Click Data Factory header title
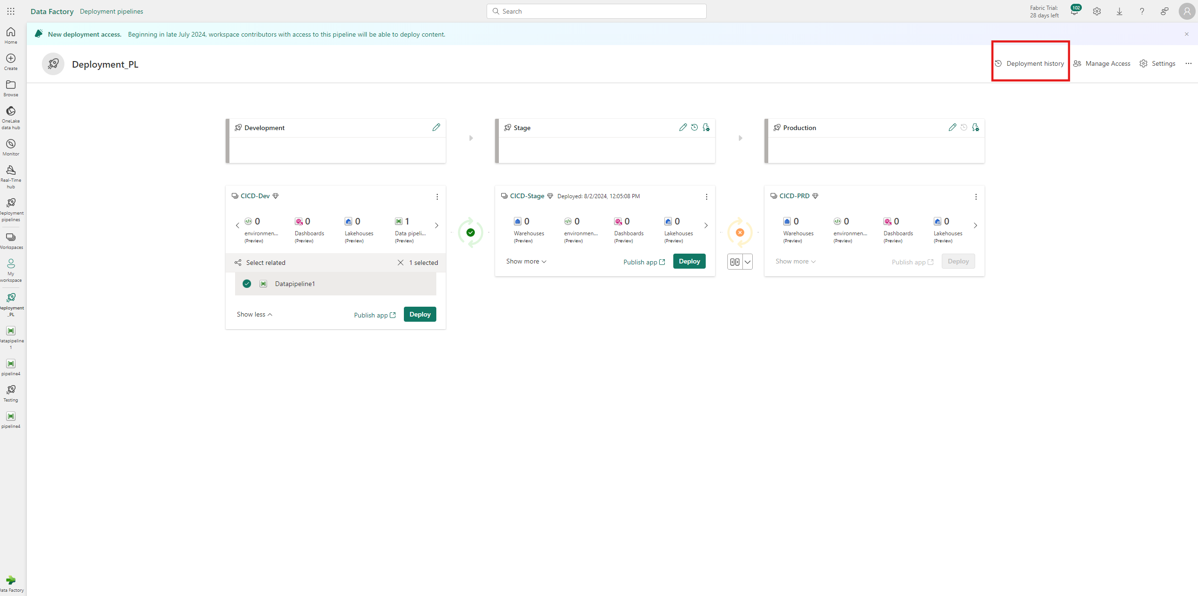The width and height of the screenshot is (1198, 596). coord(52,11)
